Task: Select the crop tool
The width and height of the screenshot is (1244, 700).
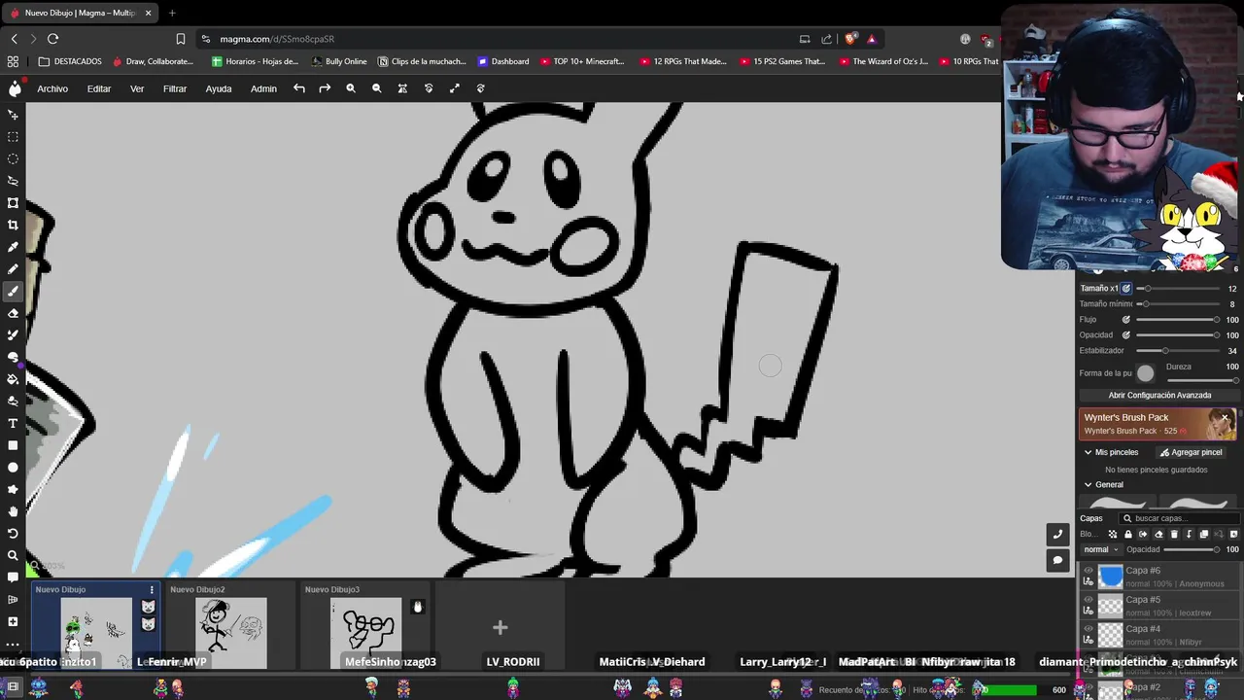Action: tap(13, 225)
